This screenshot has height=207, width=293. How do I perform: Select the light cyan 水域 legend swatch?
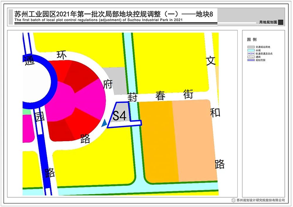[x=251, y=50]
